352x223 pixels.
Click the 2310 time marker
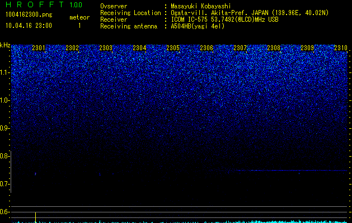point(341,48)
